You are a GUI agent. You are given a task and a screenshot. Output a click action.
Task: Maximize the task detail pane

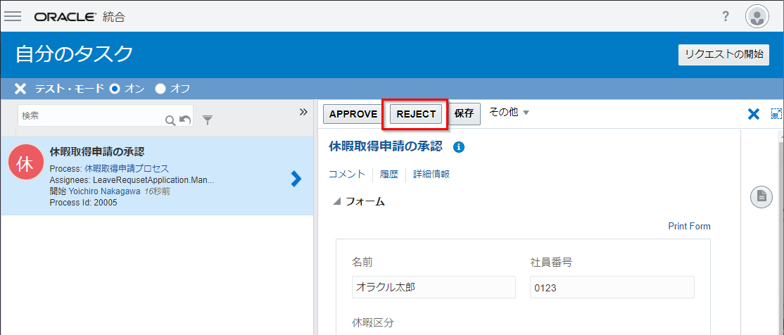(x=776, y=114)
